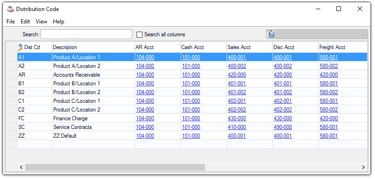Image resolution: width=375 pixels, height=179 pixels.
Task: Open Sales Acct link 430-000 in FC row
Action: pos(237,118)
